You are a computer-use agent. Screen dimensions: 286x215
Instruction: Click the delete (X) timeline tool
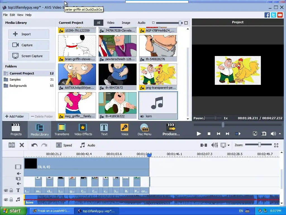pyautogui.click(x=22, y=145)
